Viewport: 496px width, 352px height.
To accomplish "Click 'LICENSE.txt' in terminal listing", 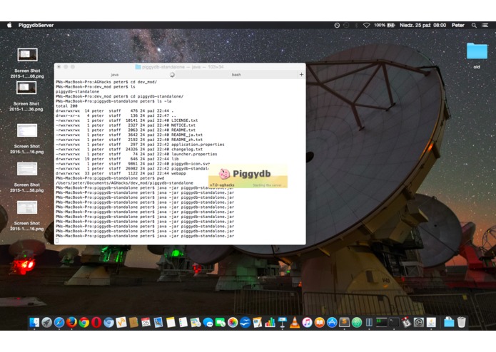I will 184,120.
